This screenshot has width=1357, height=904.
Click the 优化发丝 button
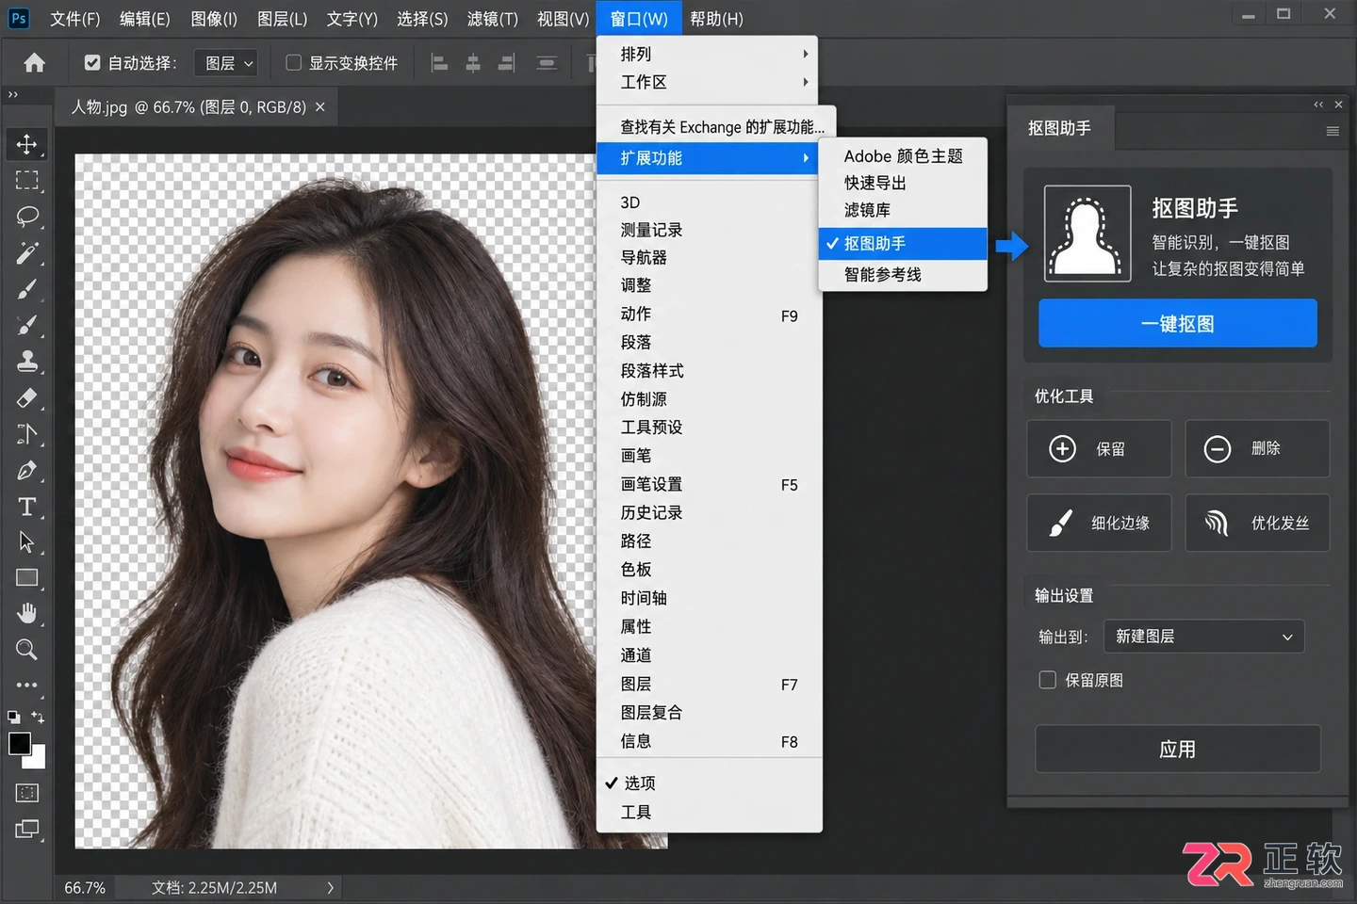tap(1257, 523)
